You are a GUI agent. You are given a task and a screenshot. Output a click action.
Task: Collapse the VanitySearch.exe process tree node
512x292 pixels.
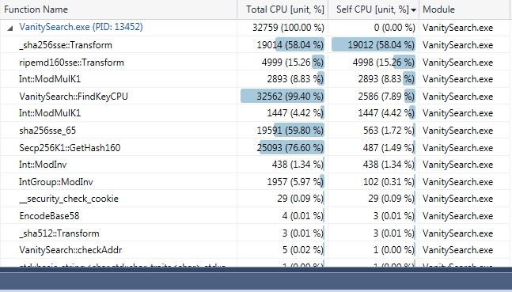[10, 28]
